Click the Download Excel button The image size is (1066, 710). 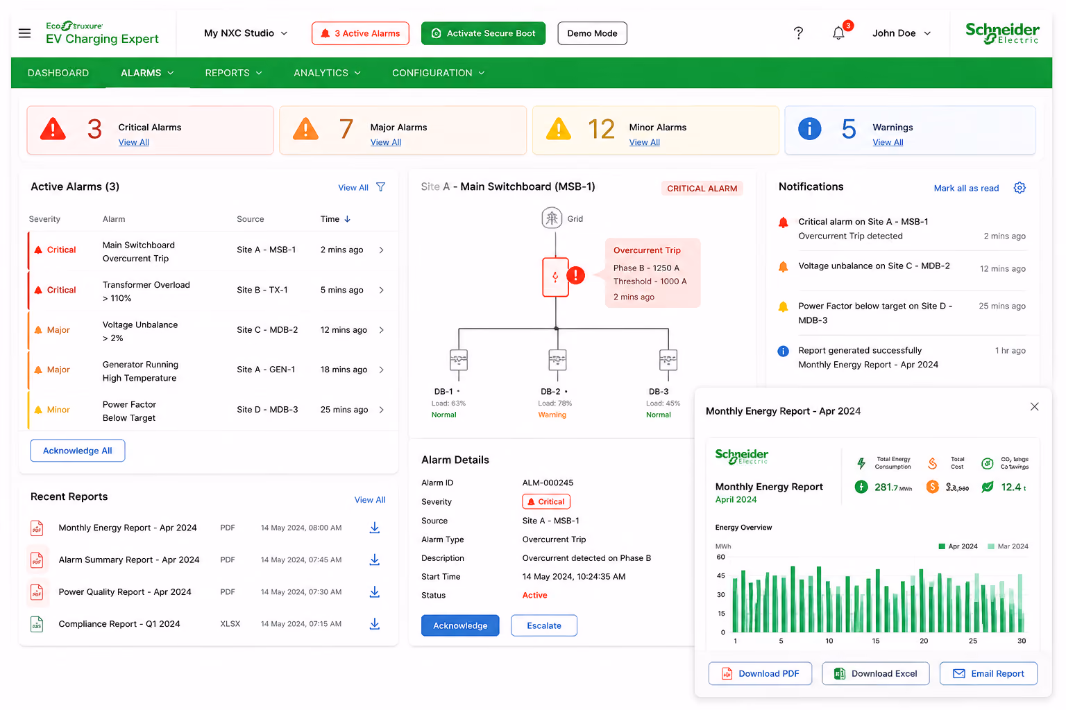tap(876, 673)
